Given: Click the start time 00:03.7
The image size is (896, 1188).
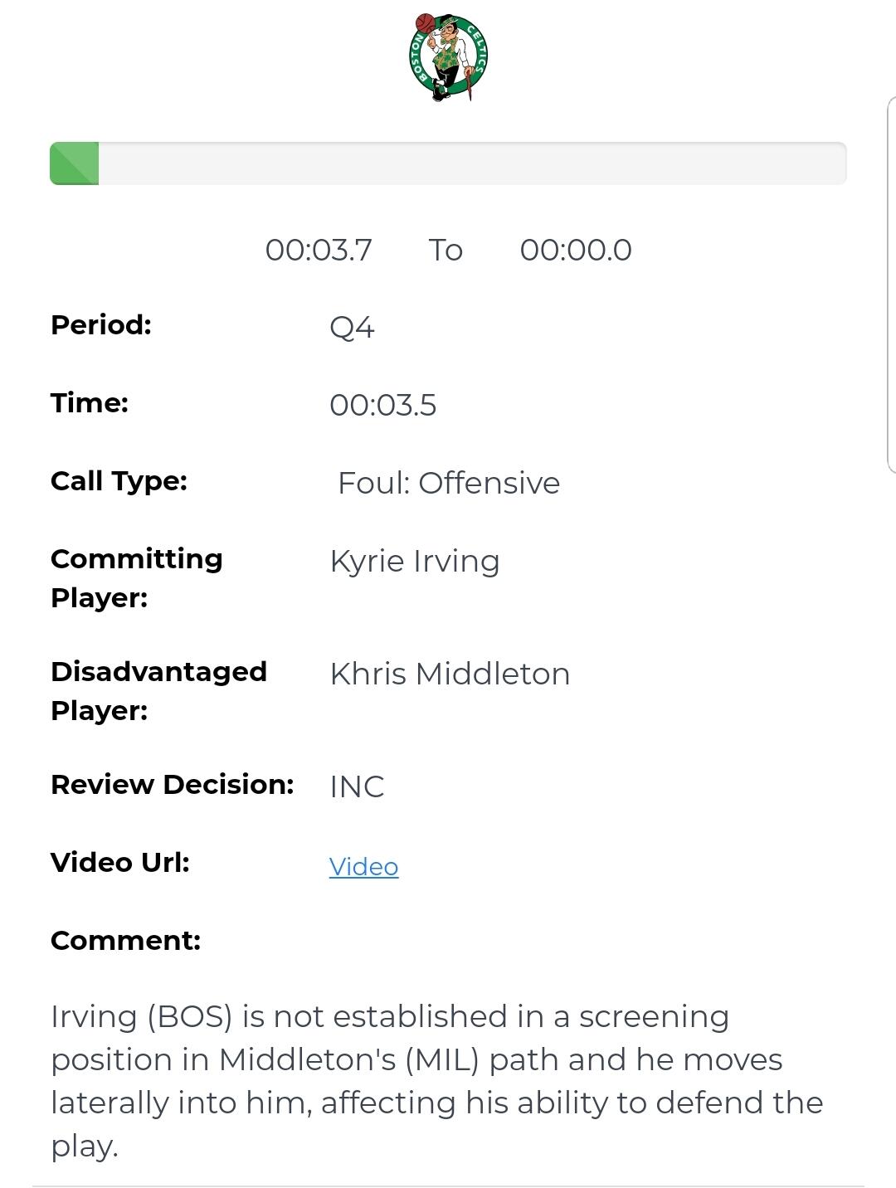Looking at the screenshot, I should coord(319,250).
